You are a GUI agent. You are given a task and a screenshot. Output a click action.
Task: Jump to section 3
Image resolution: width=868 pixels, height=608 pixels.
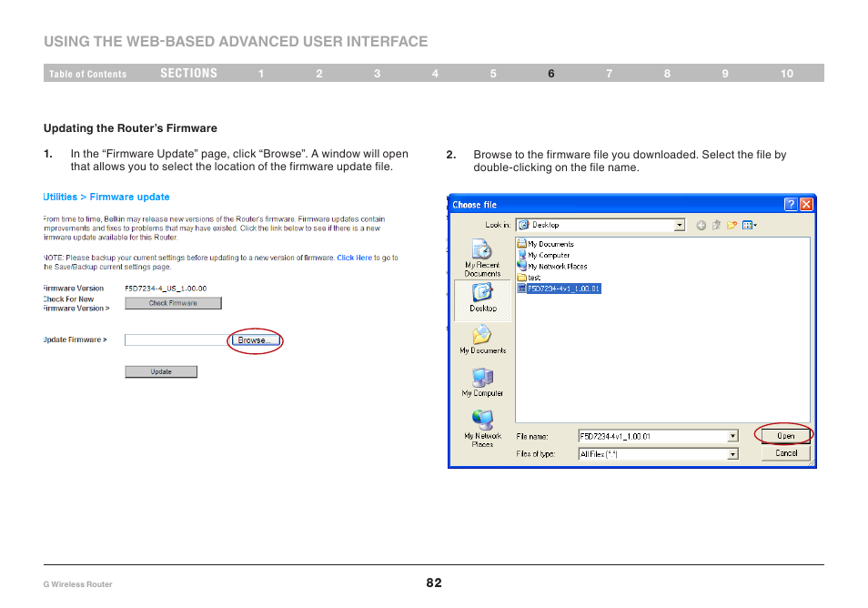(377, 74)
